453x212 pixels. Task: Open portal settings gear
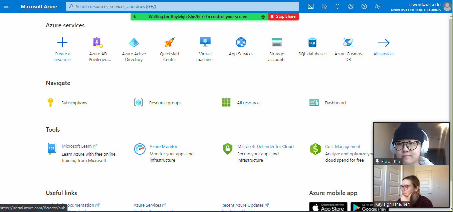coord(351,6)
